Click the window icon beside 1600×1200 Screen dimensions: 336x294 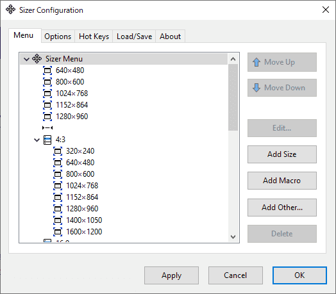tap(58, 232)
